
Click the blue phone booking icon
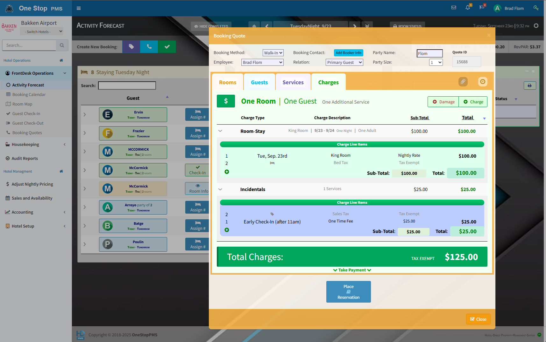(149, 47)
